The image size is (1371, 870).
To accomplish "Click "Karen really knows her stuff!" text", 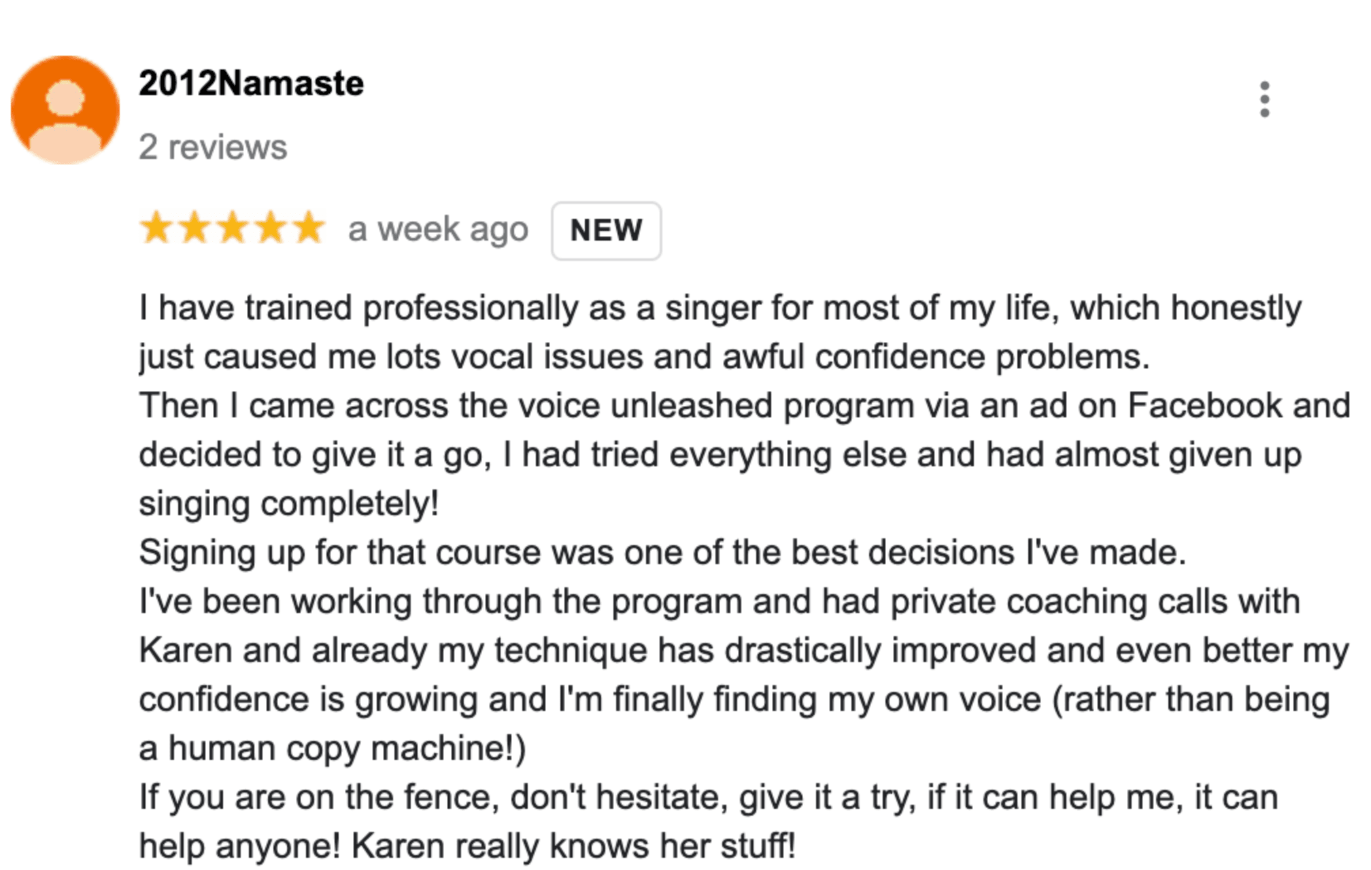I will [x=573, y=846].
